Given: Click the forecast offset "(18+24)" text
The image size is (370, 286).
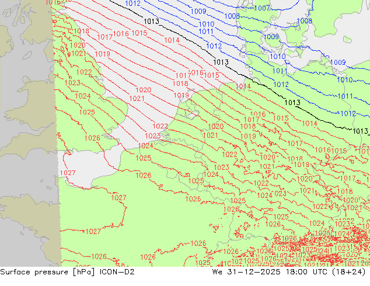Looking at the screenshot, I should click(x=349, y=272).
